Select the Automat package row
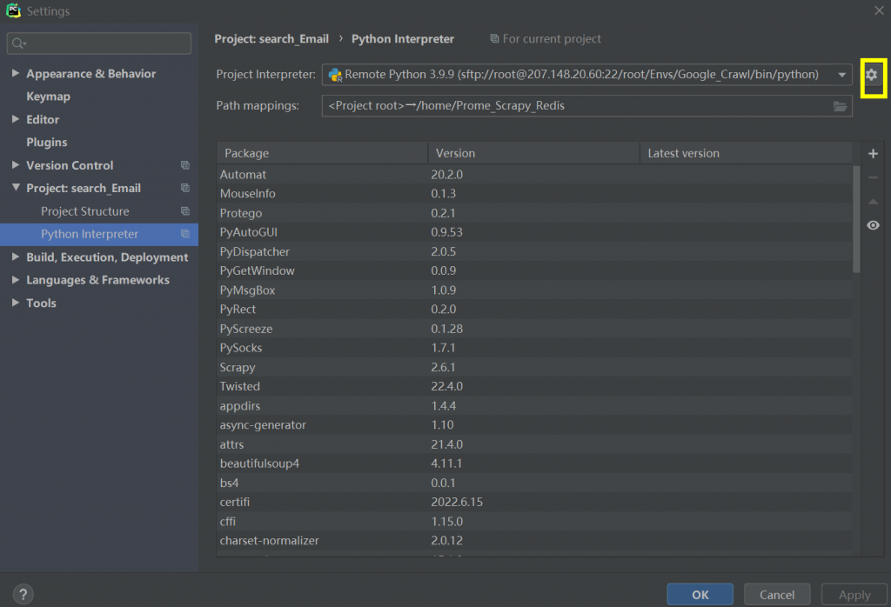The height and width of the screenshot is (607, 891). tap(533, 174)
